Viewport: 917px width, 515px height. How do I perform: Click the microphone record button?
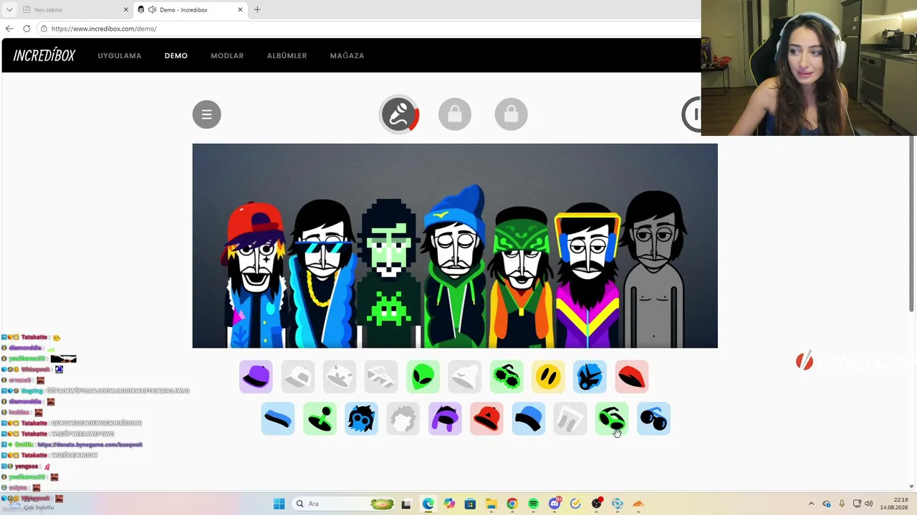click(399, 114)
